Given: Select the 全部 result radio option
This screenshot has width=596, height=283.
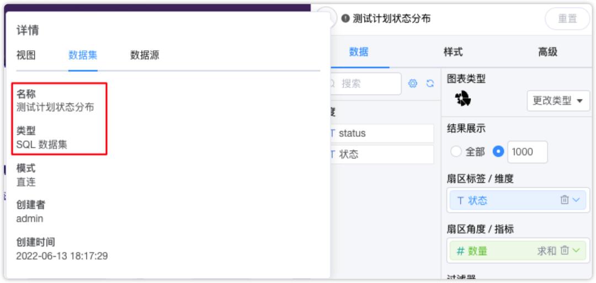Looking at the screenshot, I should pos(456,152).
